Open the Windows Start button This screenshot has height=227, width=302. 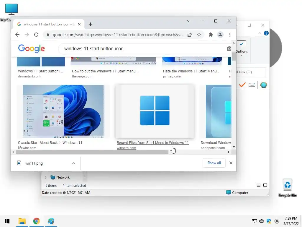[x=7, y=221]
